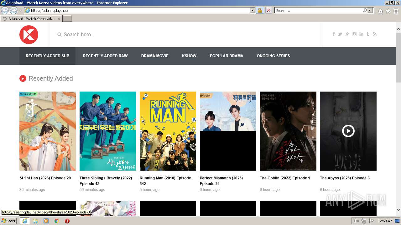Click the Running Man poster thumbnail

point(168,131)
